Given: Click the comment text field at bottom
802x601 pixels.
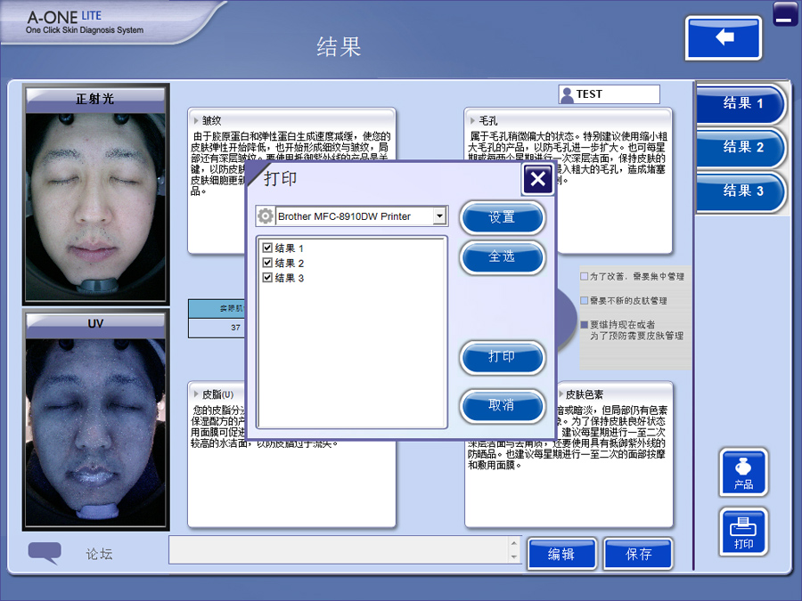Looking at the screenshot, I should click(340, 550).
